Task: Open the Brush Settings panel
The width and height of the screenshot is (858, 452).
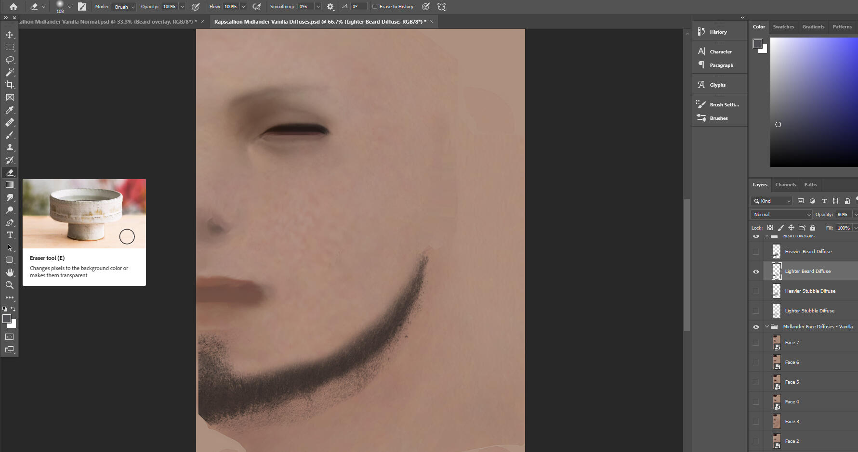Action: pyautogui.click(x=721, y=104)
